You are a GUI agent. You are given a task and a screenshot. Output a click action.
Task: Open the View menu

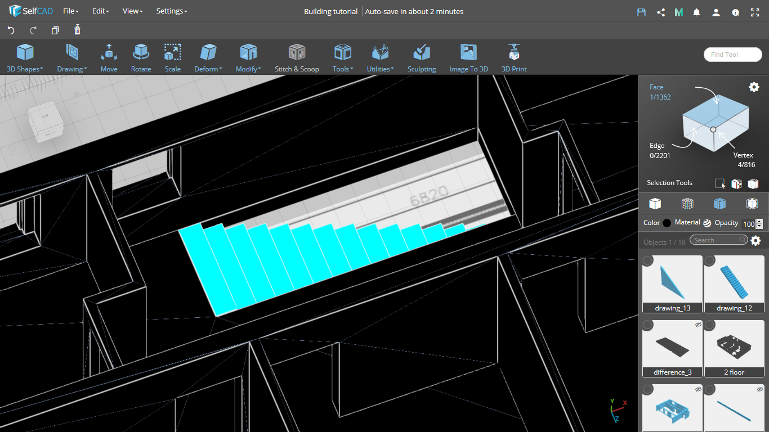(x=132, y=11)
